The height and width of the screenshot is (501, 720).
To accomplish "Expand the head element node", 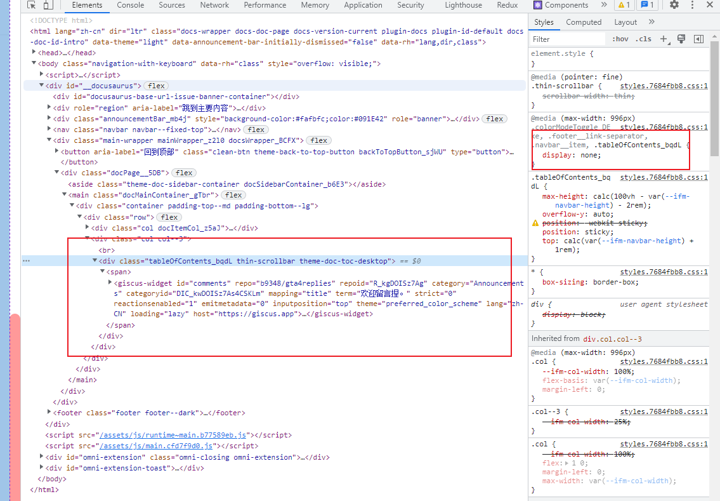I will pyautogui.click(x=33, y=53).
